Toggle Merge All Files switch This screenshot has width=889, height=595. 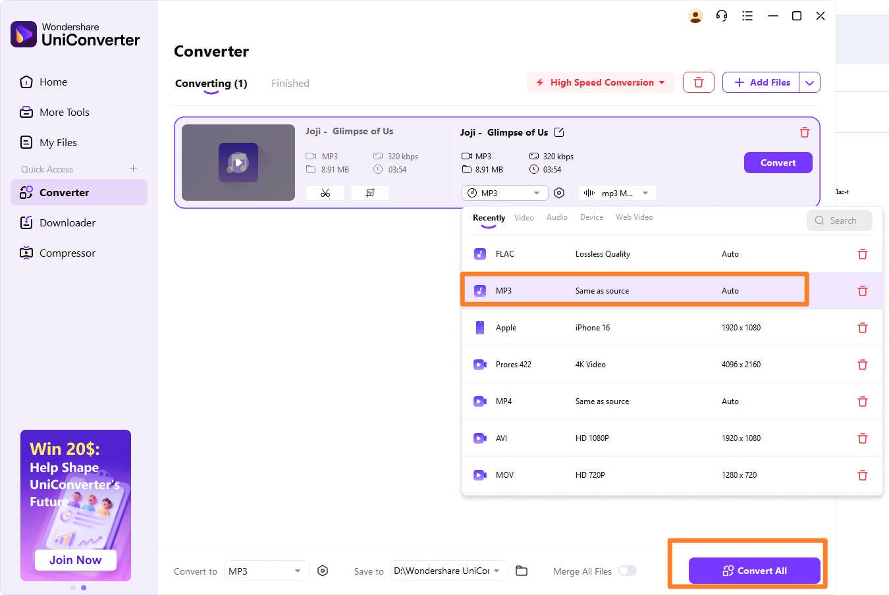coord(628,571)
